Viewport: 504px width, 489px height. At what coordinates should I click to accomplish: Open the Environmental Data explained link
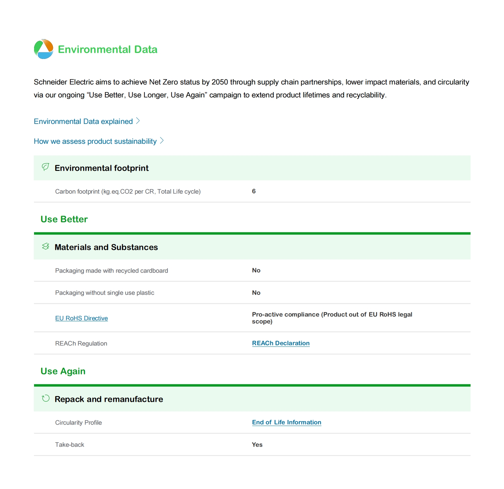coord(83,121)
